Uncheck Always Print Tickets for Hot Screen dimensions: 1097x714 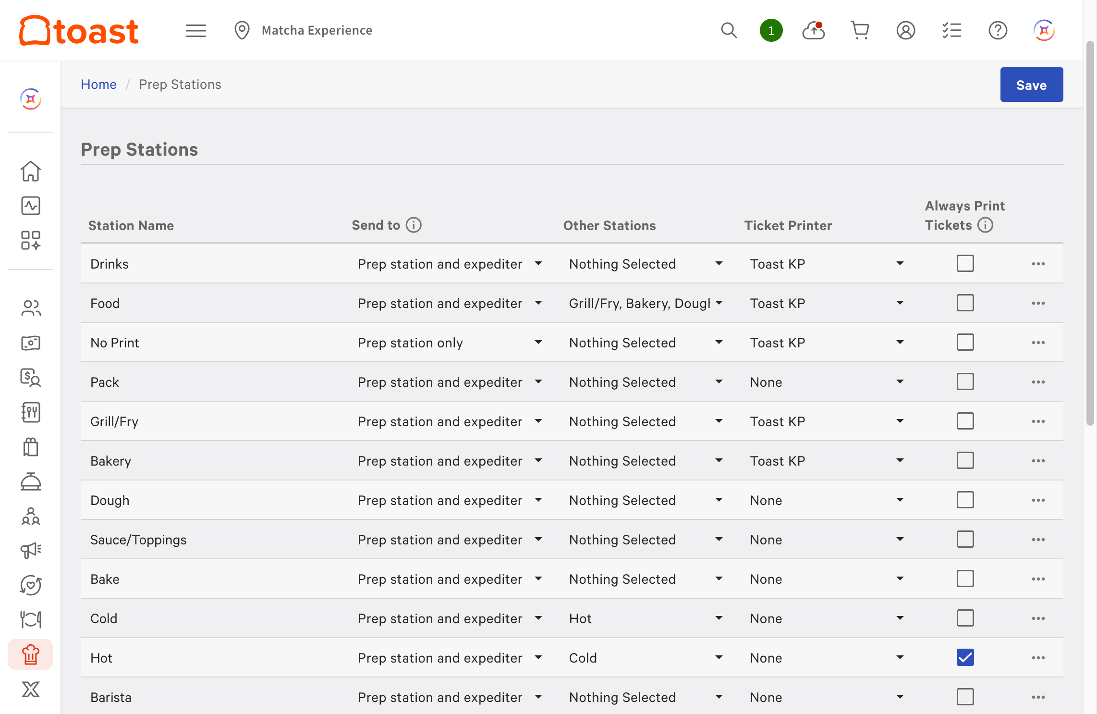[965, 657]
